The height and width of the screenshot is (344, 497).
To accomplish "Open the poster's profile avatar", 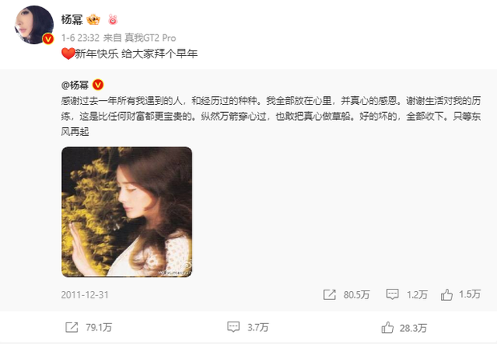I will pos(34,25).
